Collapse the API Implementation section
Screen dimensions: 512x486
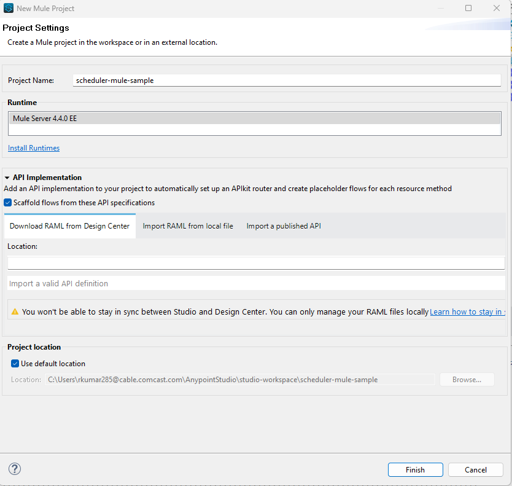6,177
